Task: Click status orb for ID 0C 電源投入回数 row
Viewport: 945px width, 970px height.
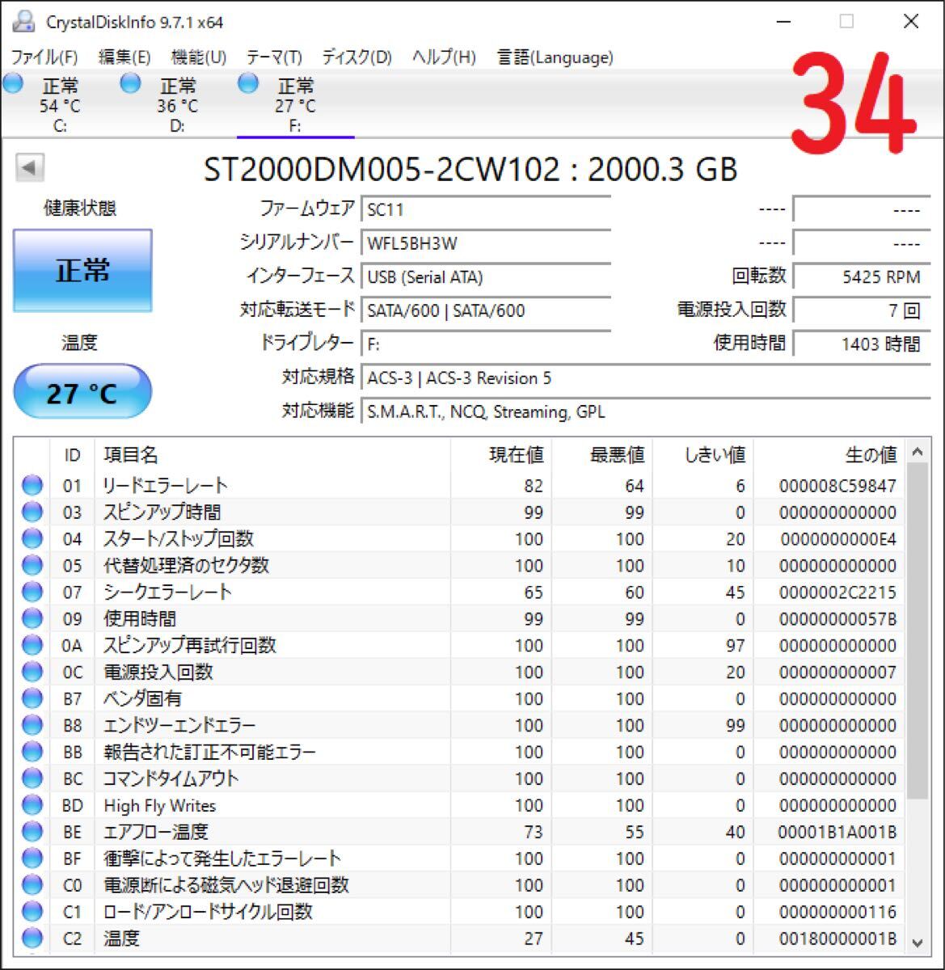Action: [x=32, y=673]
